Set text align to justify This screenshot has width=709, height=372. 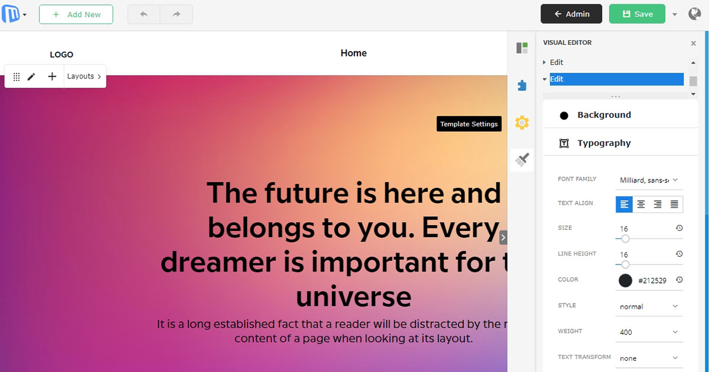point(674,204)
